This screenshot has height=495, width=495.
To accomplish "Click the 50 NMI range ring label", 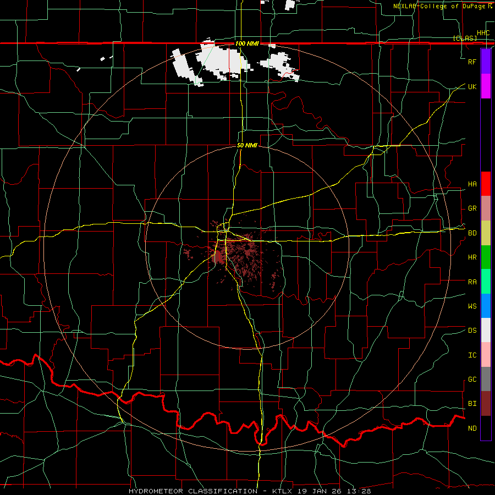I will coord(247,145).
